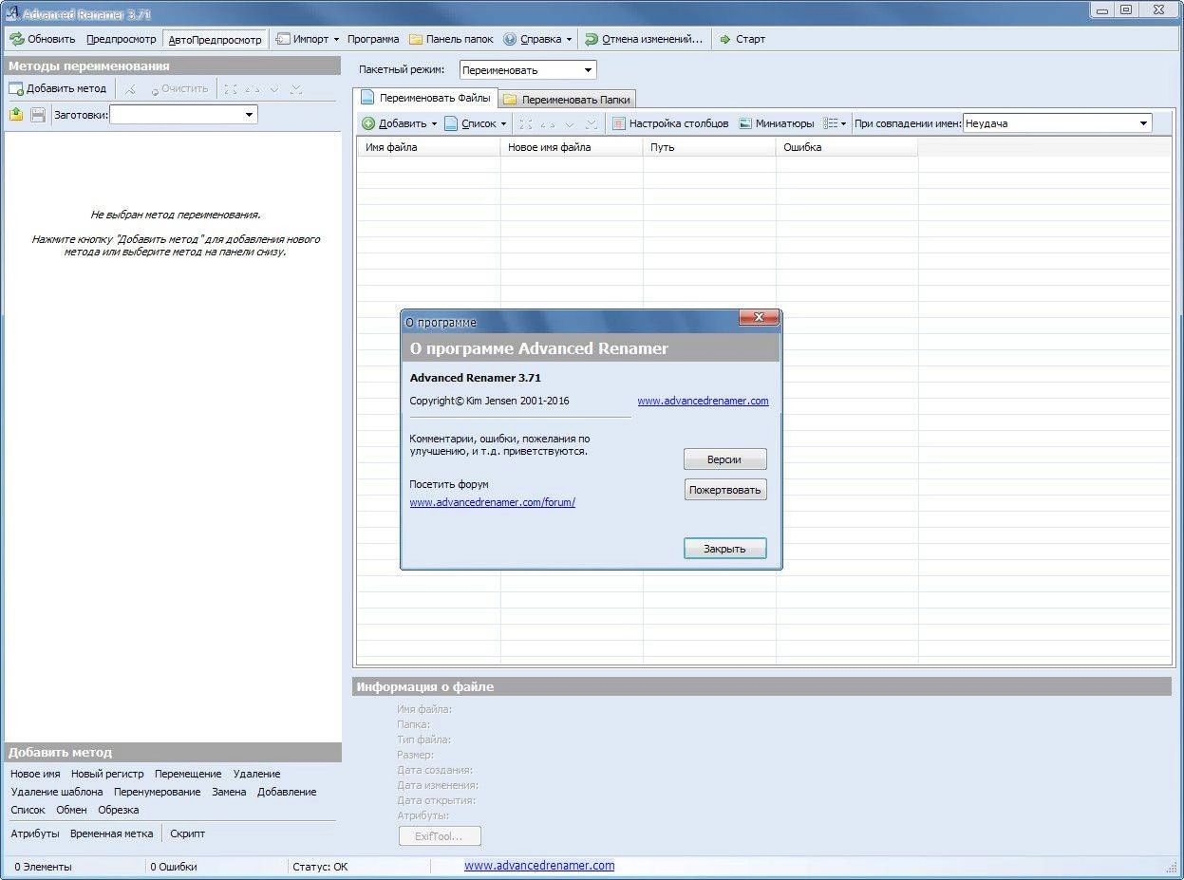Add the Новый регистр method
The height and width of the screenshot is (880, 1184).
click(107, 774)
